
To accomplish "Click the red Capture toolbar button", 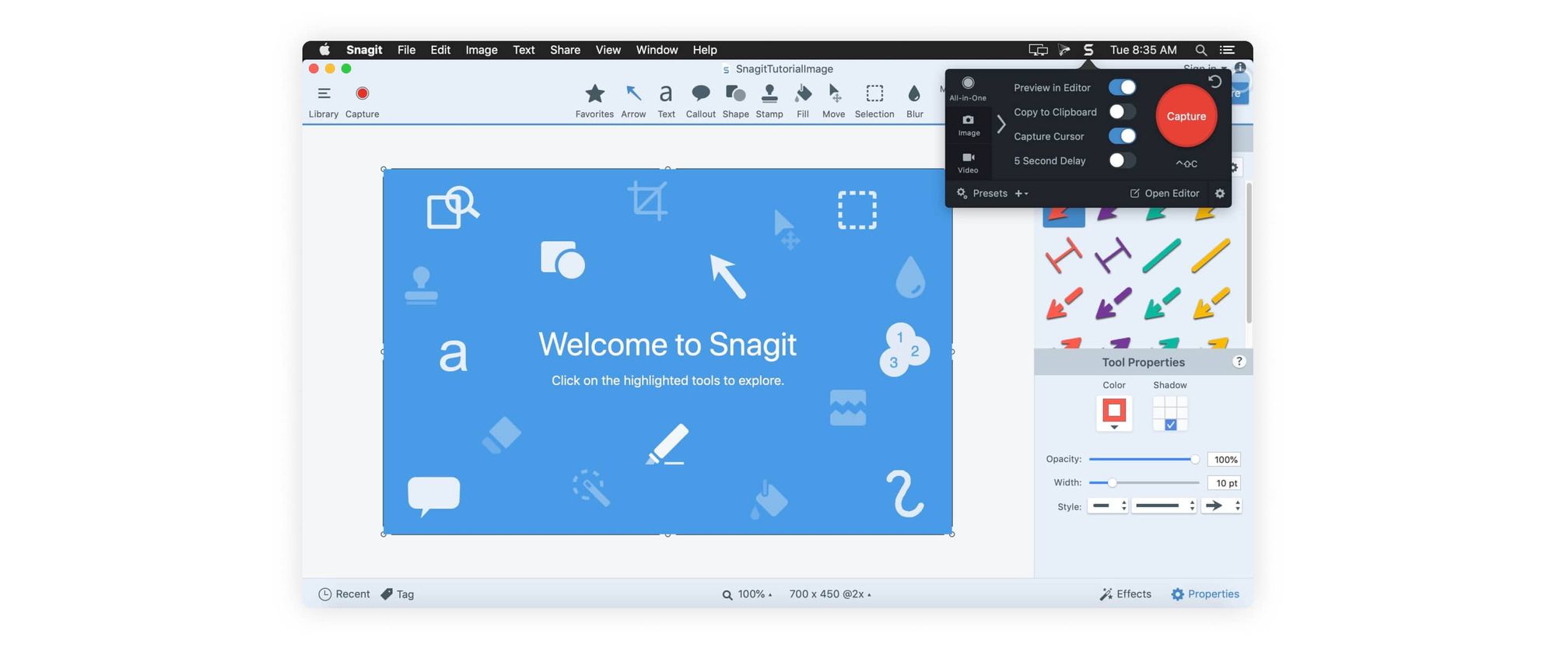I will 362,102.
